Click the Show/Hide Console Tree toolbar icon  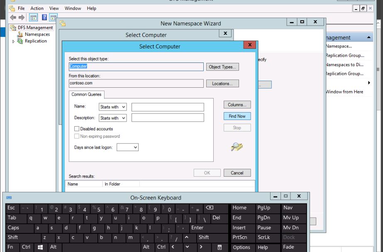[33, 17]
